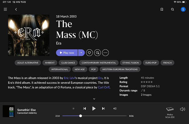Skip to the previous track
The height and width of the screenshot is (124, 189).
84,109
